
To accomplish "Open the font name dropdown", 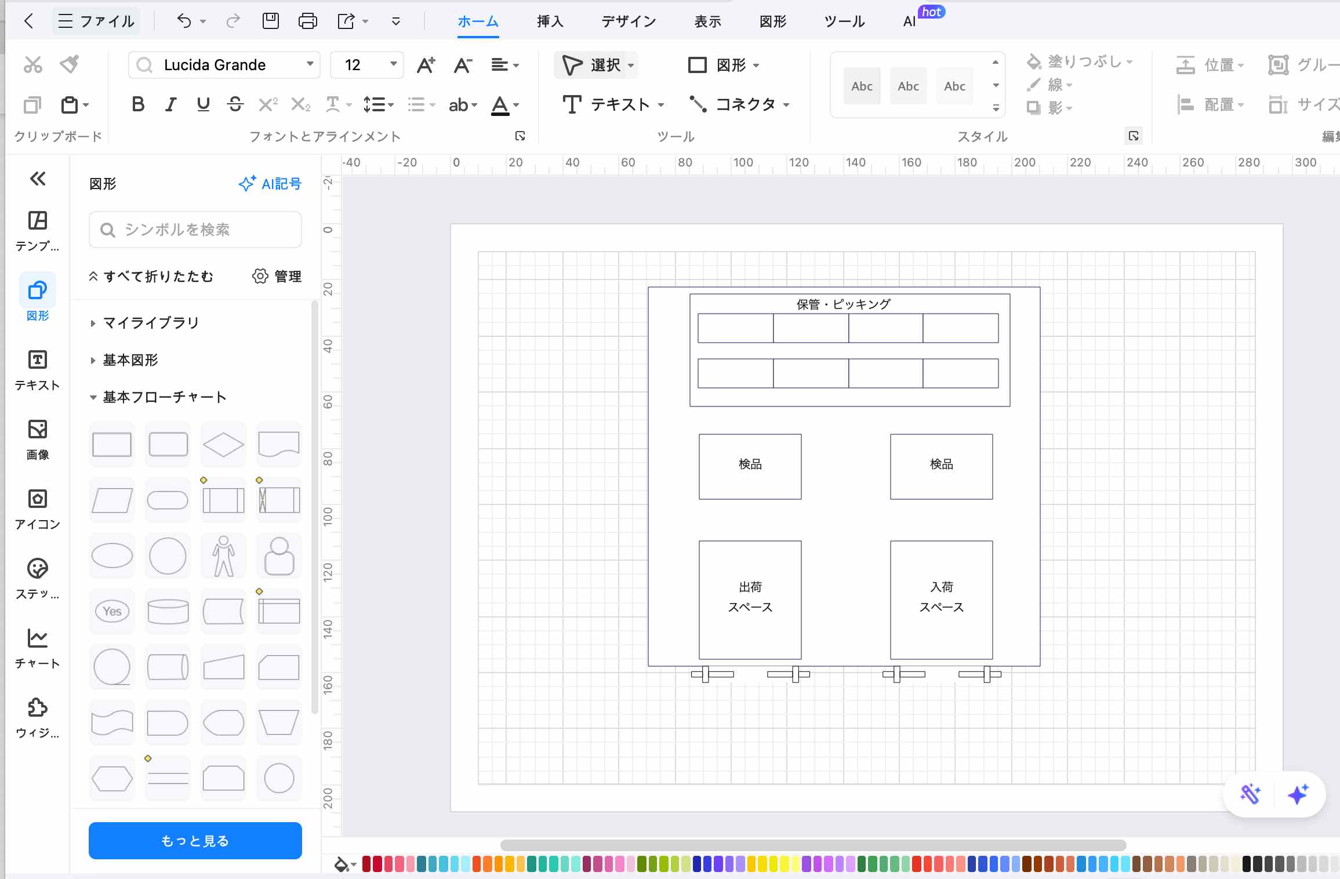I will coord(310,64).
